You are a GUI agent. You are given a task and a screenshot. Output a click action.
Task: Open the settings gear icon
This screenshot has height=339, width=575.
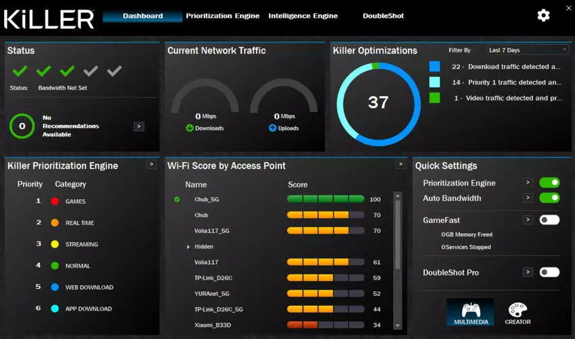click(x=543, y=16)
